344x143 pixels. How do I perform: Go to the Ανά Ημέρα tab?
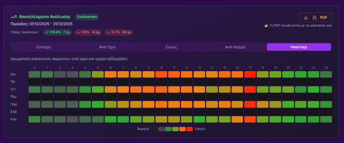coord(235,47)
